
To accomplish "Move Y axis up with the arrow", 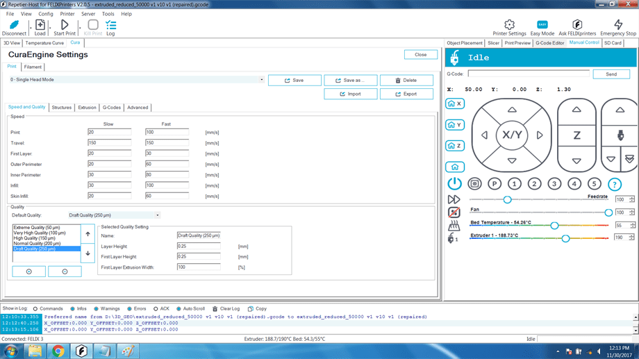I will click(512, 110).
